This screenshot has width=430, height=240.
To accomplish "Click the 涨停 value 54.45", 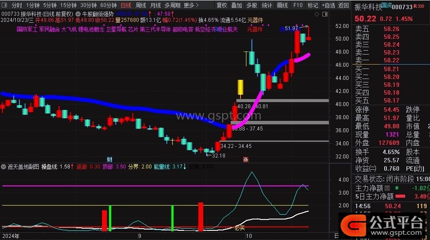I will (392, 110).
